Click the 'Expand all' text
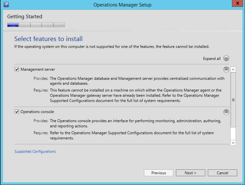This screenshot has width=245, height=185. pyautogui.click(x=212, y=59)
